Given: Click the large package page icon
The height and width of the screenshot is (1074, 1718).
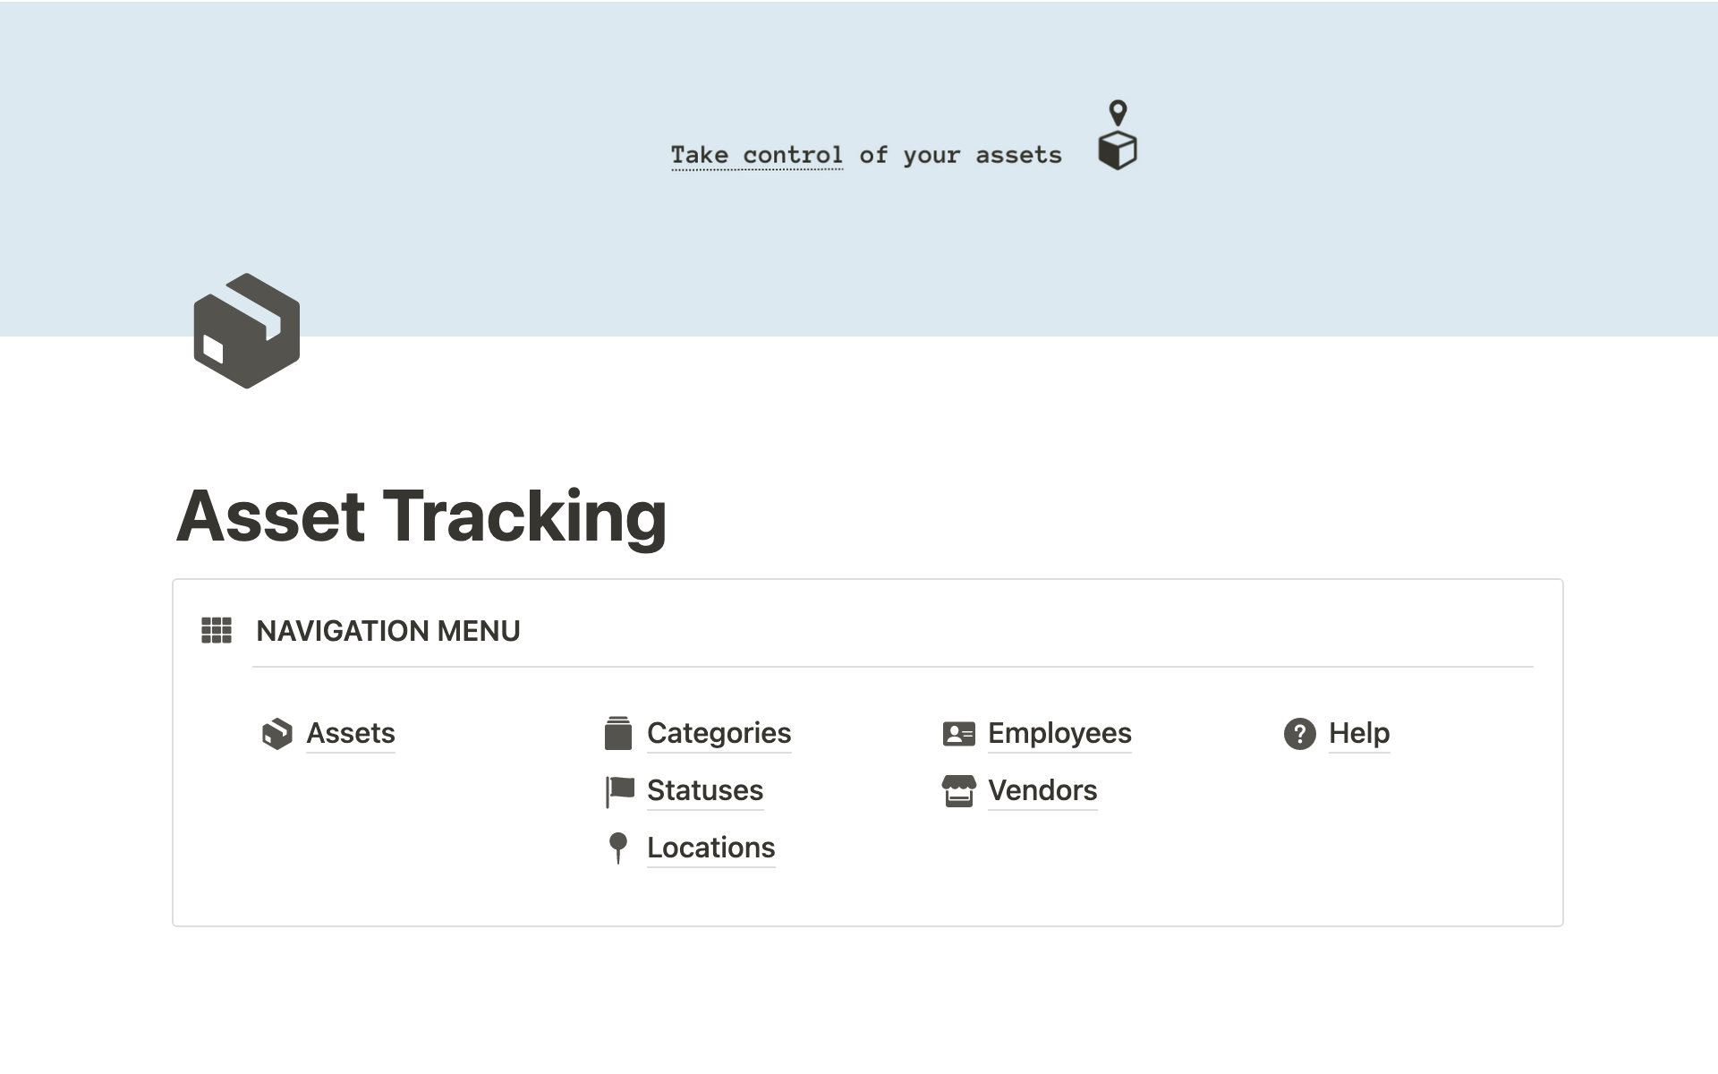Looking at the screenshot, I should [x=246, y=330].
